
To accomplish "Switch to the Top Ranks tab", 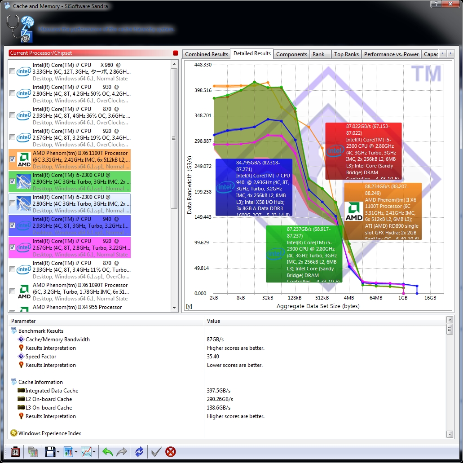I will pos(346,54).
